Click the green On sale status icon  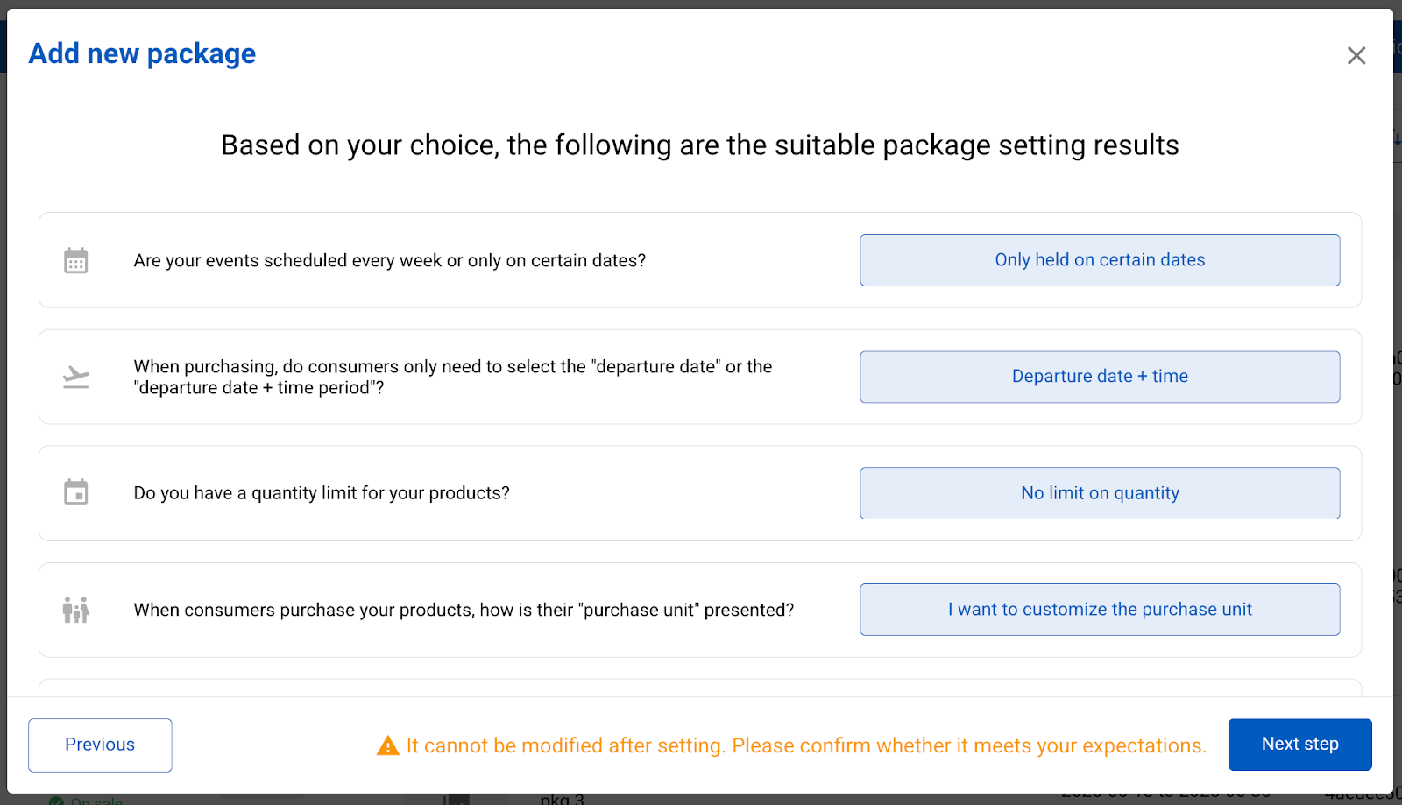[57, 801]
